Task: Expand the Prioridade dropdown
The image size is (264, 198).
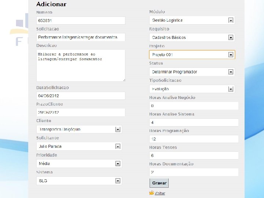Action: [79, 164]
